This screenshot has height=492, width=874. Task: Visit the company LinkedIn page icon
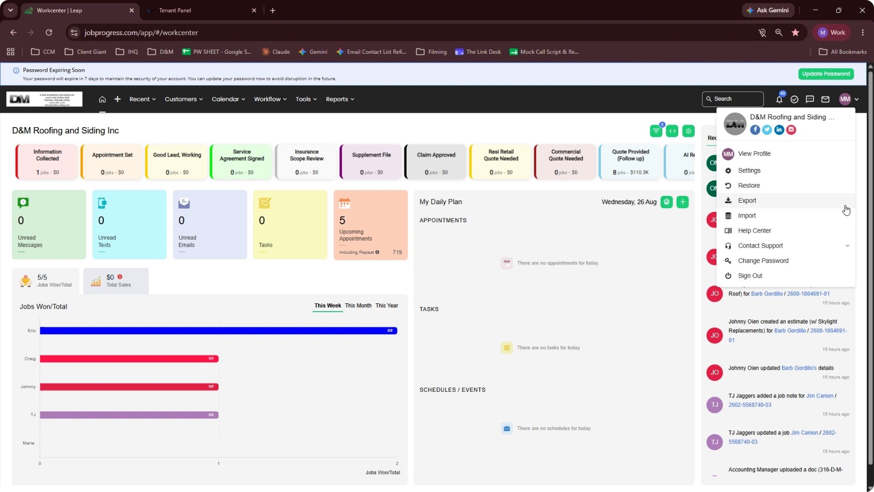[779, 130]
